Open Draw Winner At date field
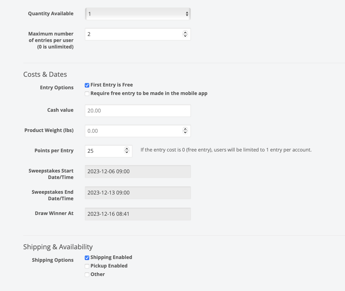345x291 pixels. 138,214
